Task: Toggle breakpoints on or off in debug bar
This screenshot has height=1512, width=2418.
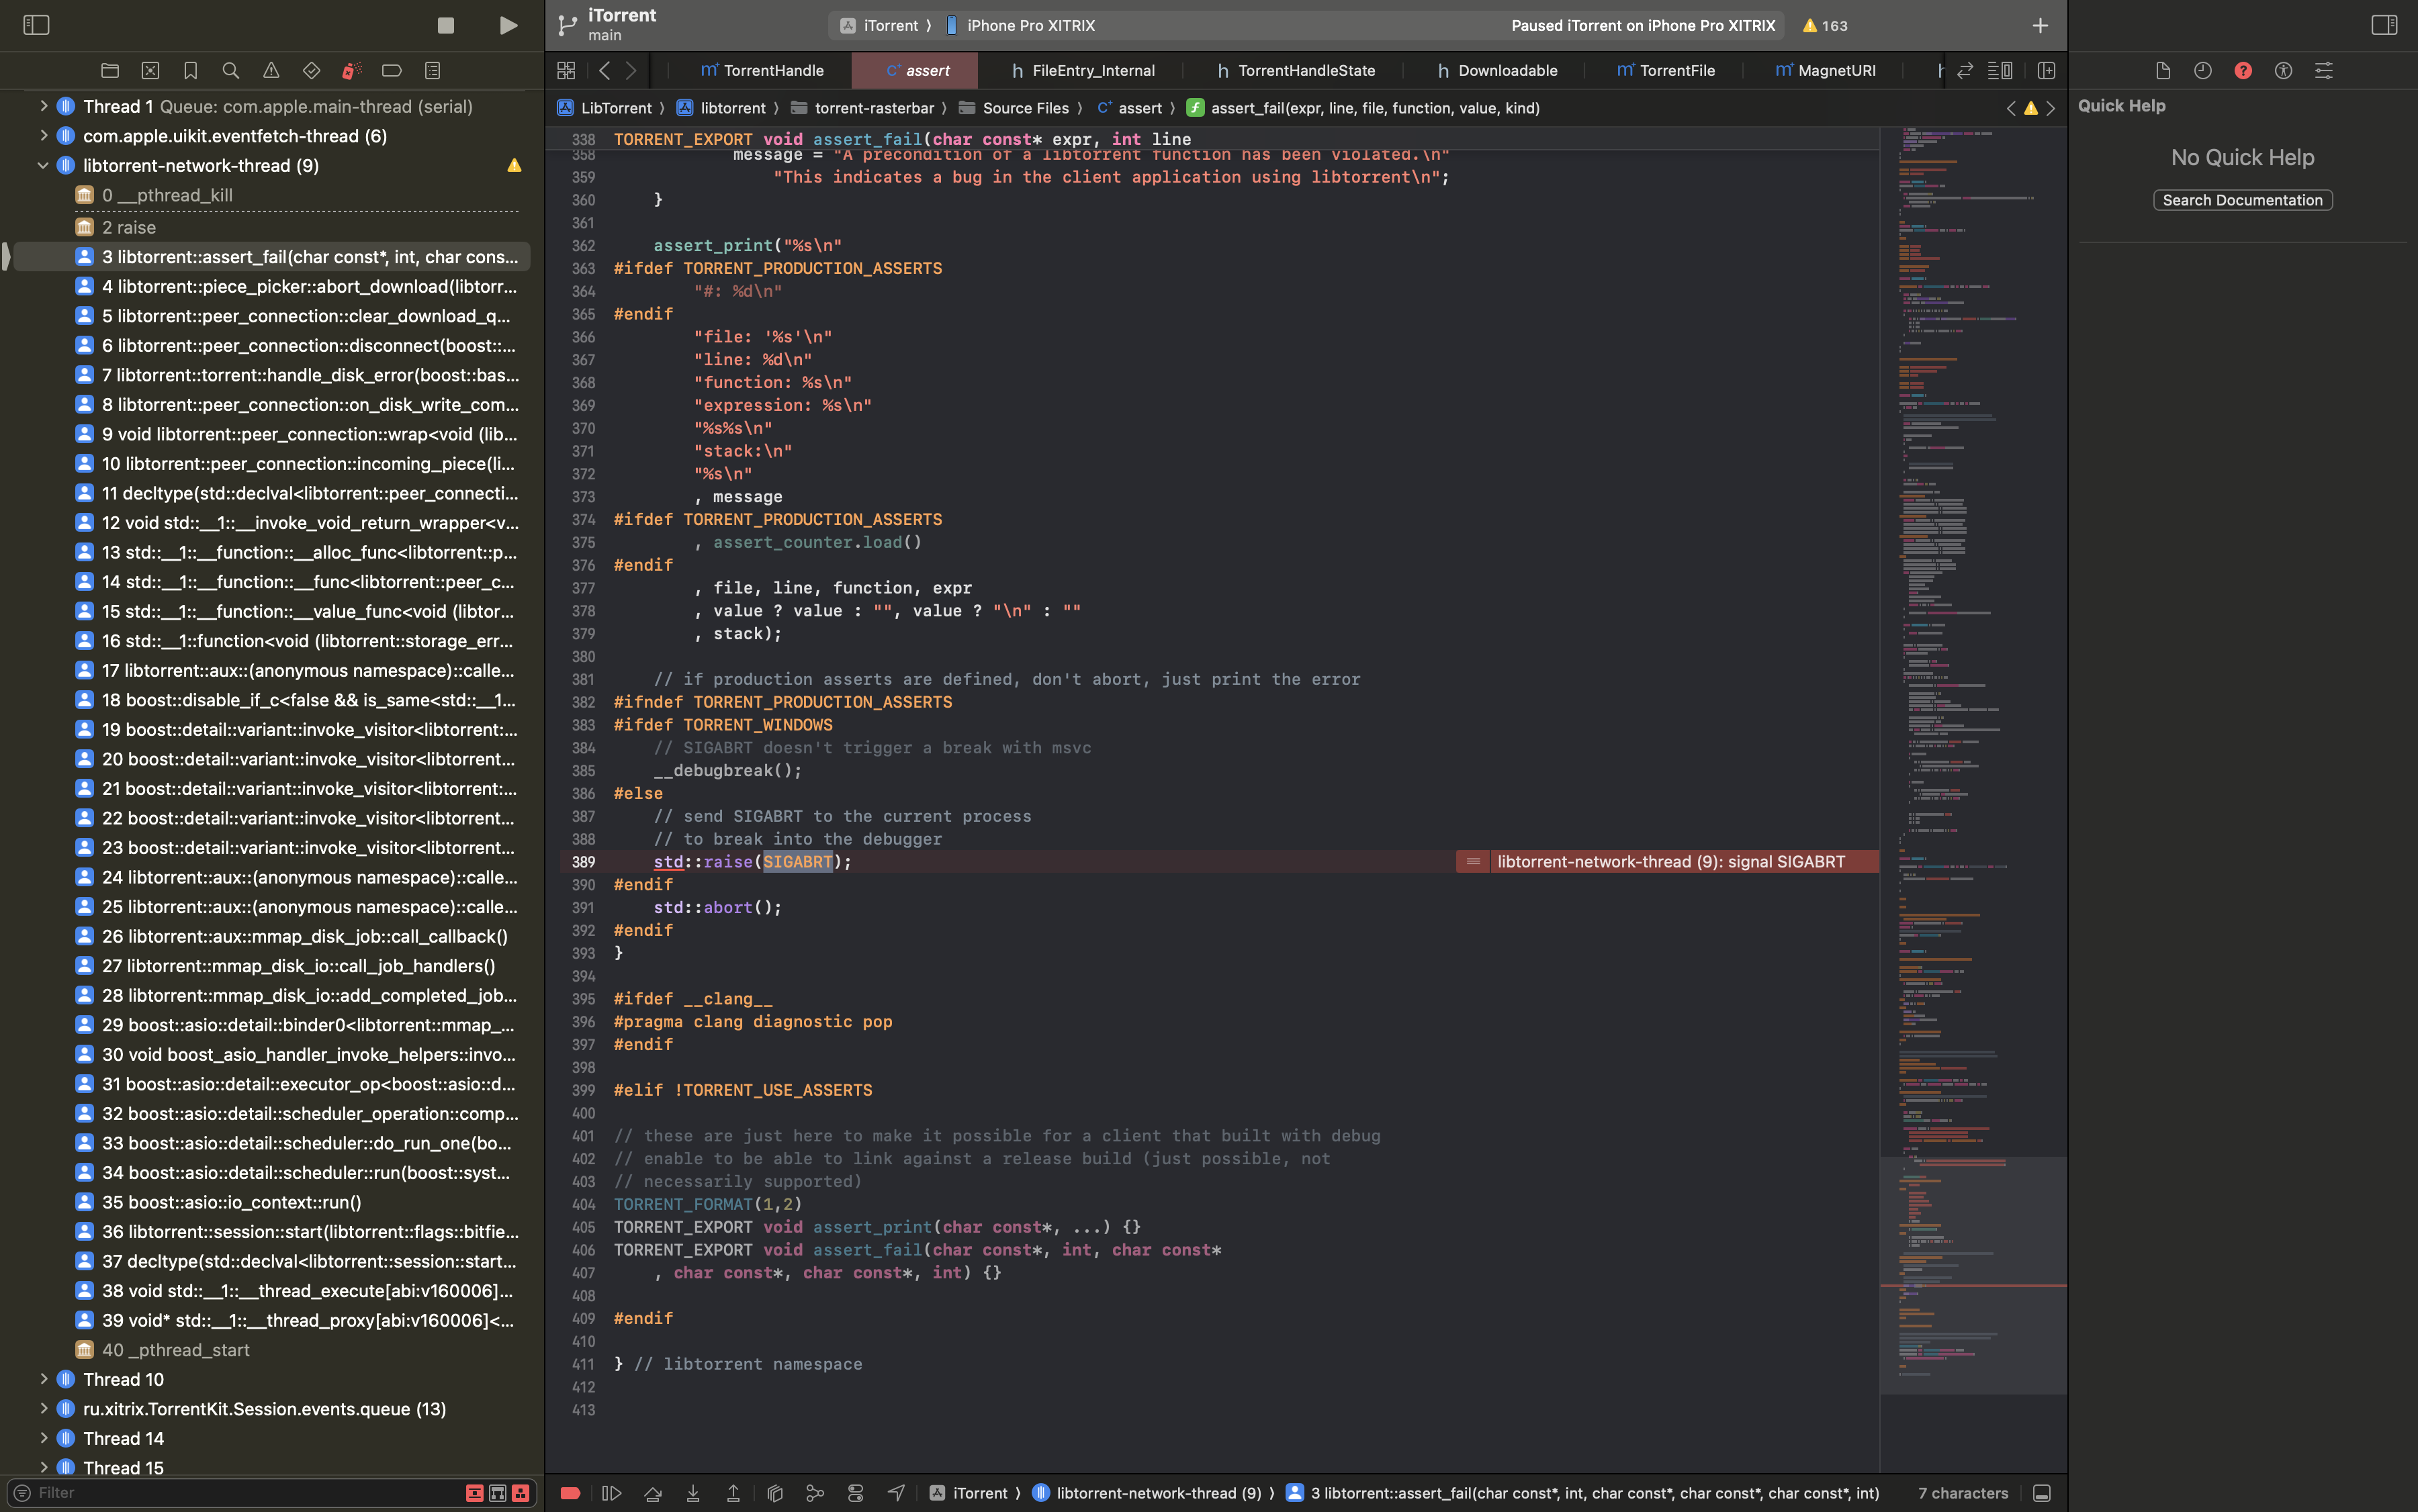Action: click(570, 1492)
